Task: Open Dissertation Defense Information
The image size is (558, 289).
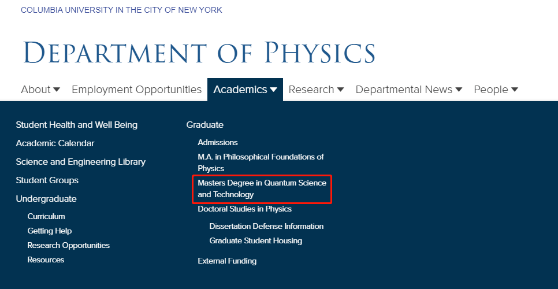Action: (266, 226)
